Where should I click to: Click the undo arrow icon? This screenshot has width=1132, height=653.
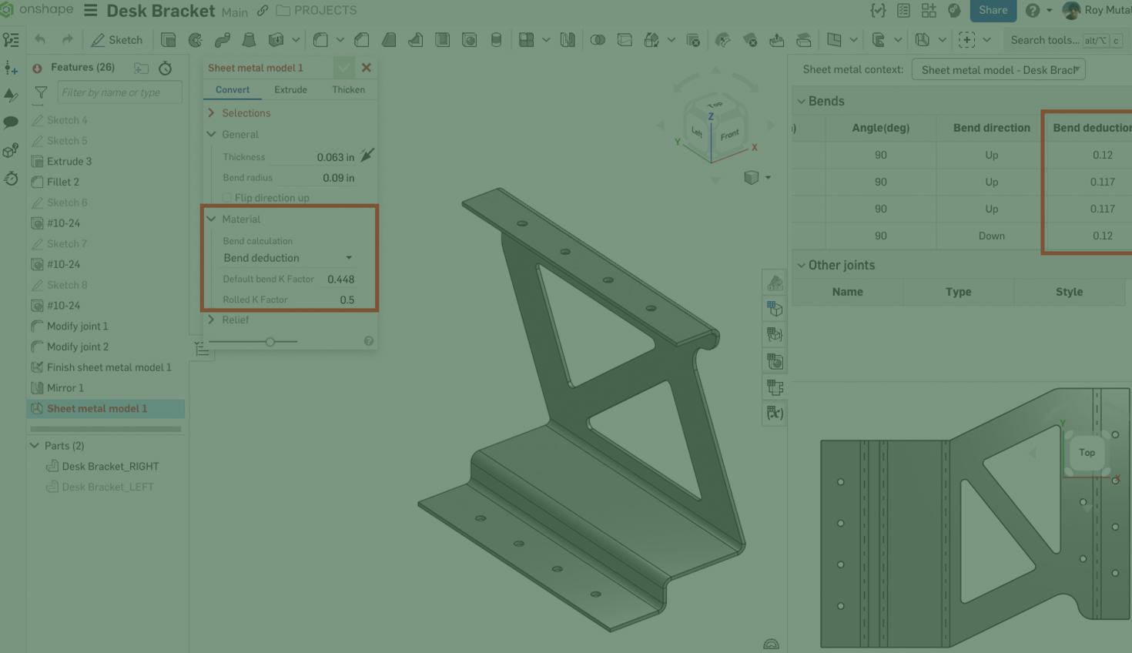(x=40, y=40)
